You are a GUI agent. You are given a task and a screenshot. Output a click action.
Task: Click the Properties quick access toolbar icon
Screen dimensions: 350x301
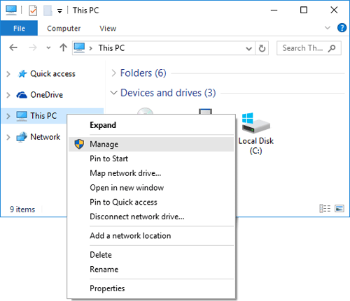tap(33, 10)
